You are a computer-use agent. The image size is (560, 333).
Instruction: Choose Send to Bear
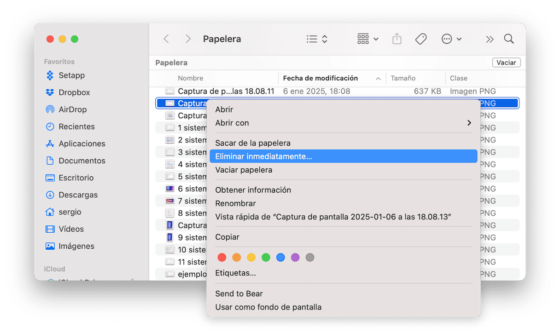click(343, 293)
